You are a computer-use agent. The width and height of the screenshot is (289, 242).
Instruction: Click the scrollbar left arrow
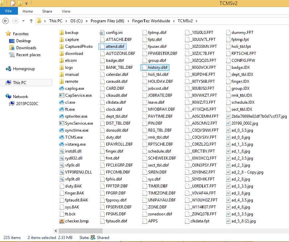[56, 231]
